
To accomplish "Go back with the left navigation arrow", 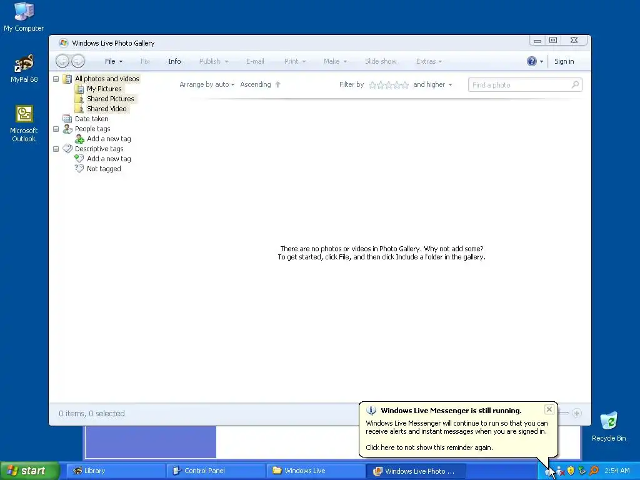I will point(62,61).
